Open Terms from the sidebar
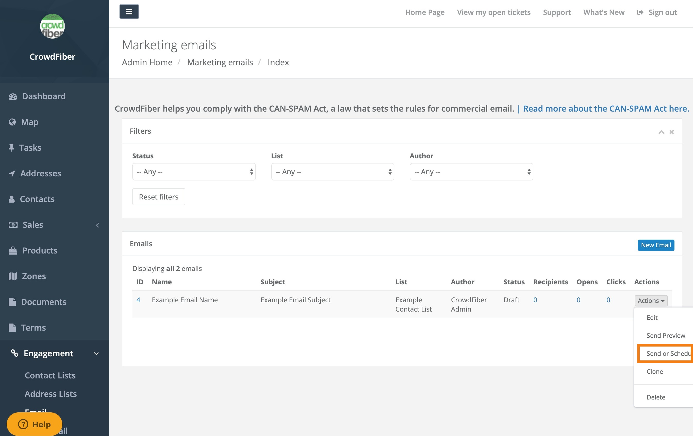This screenshot has width=693, height=436. point(13,327)
